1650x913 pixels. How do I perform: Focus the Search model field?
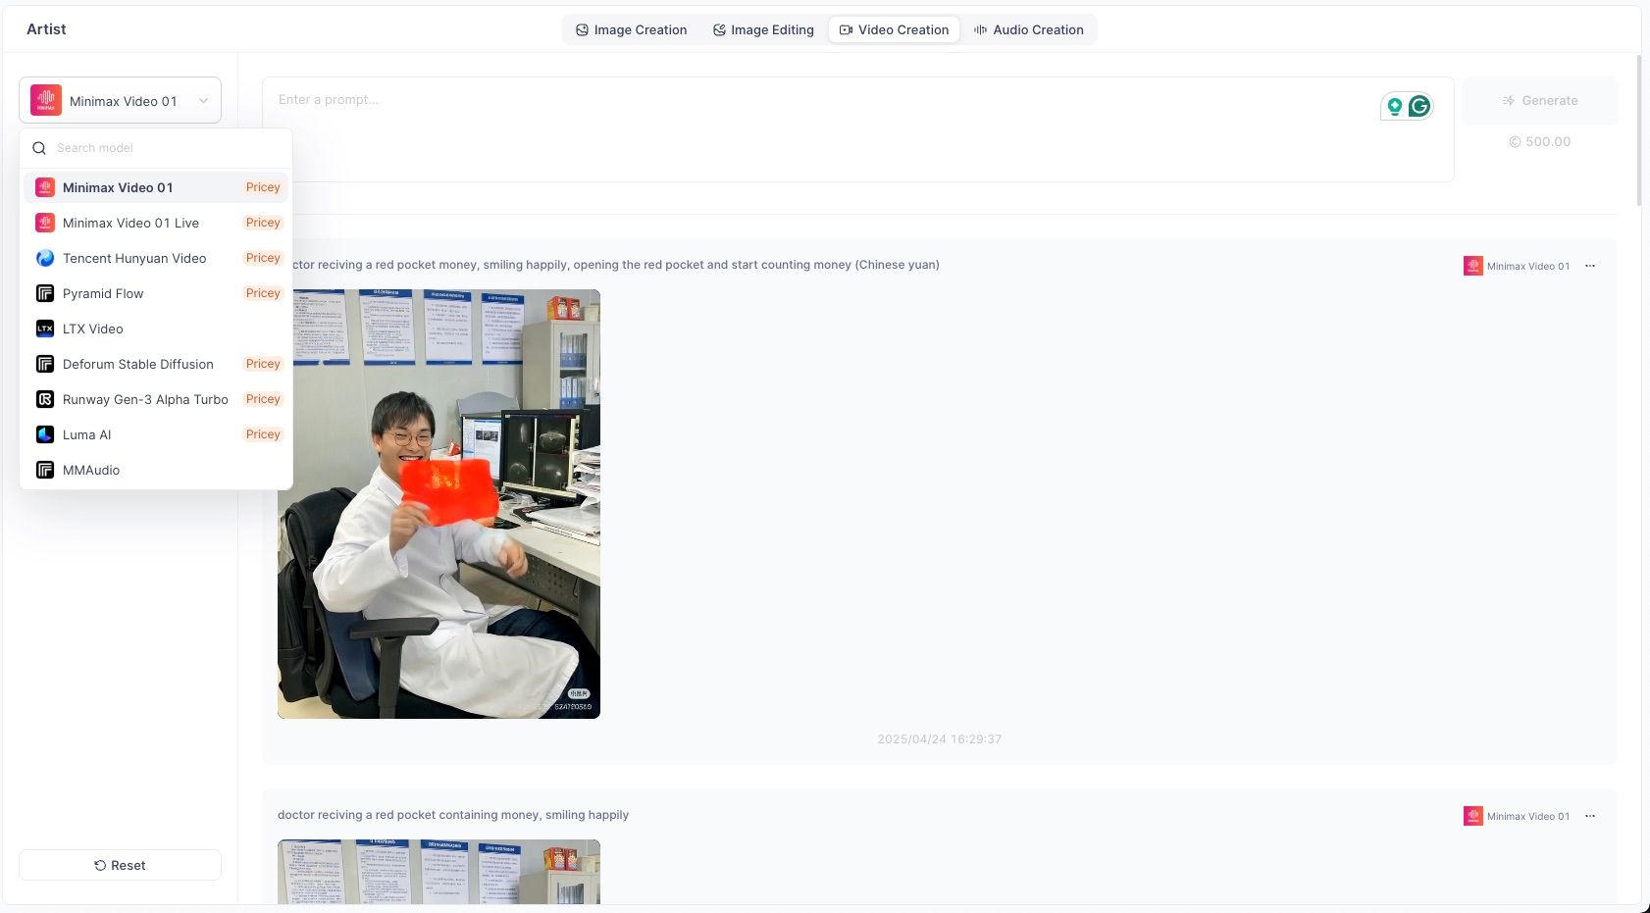(x=156, y=148)
